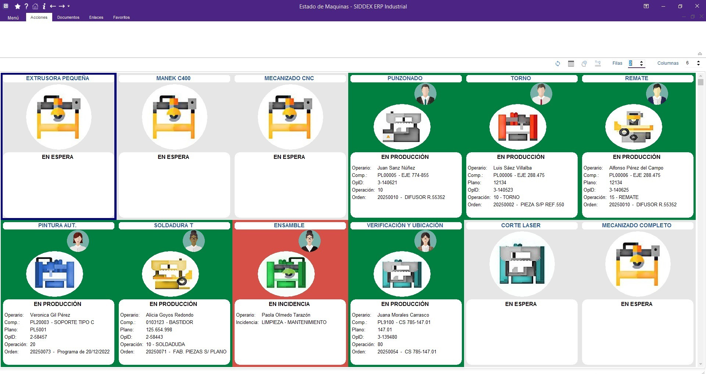
Task: Click the head-with-gear settings icon
Action: pos(584,64)
